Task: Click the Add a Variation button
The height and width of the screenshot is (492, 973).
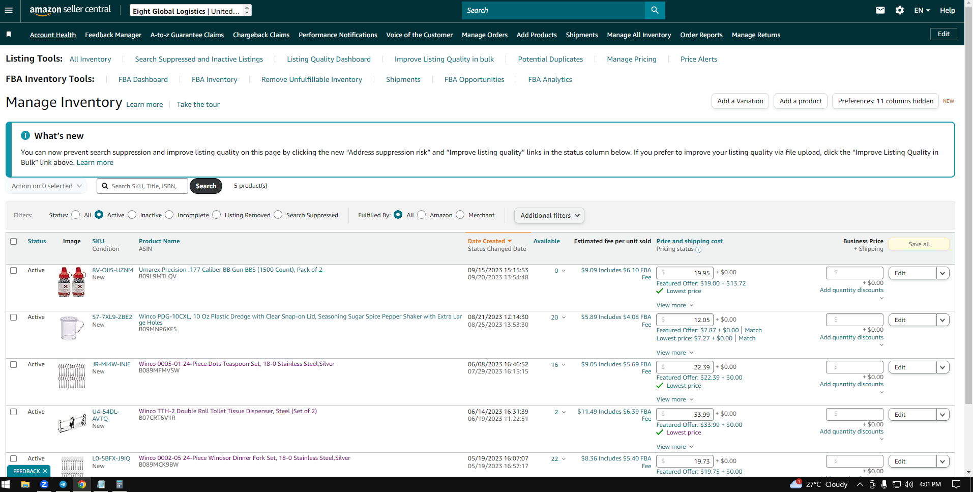Action: pos(740,101)
